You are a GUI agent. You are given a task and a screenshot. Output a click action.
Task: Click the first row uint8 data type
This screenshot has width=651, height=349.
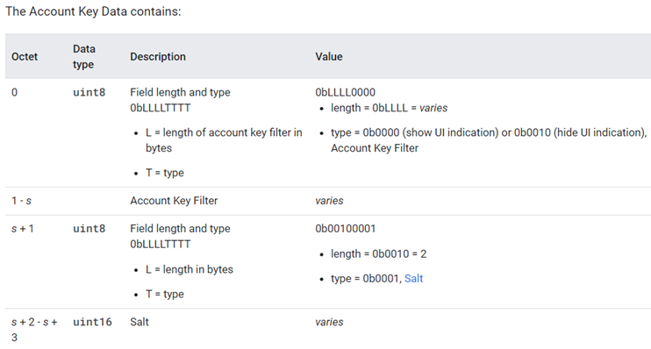pyautogui.click(x=89, y=92)
